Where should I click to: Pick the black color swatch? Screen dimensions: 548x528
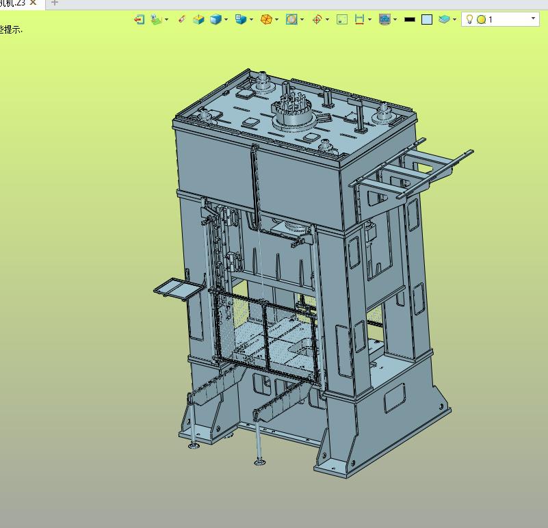[x=410, y=20]
